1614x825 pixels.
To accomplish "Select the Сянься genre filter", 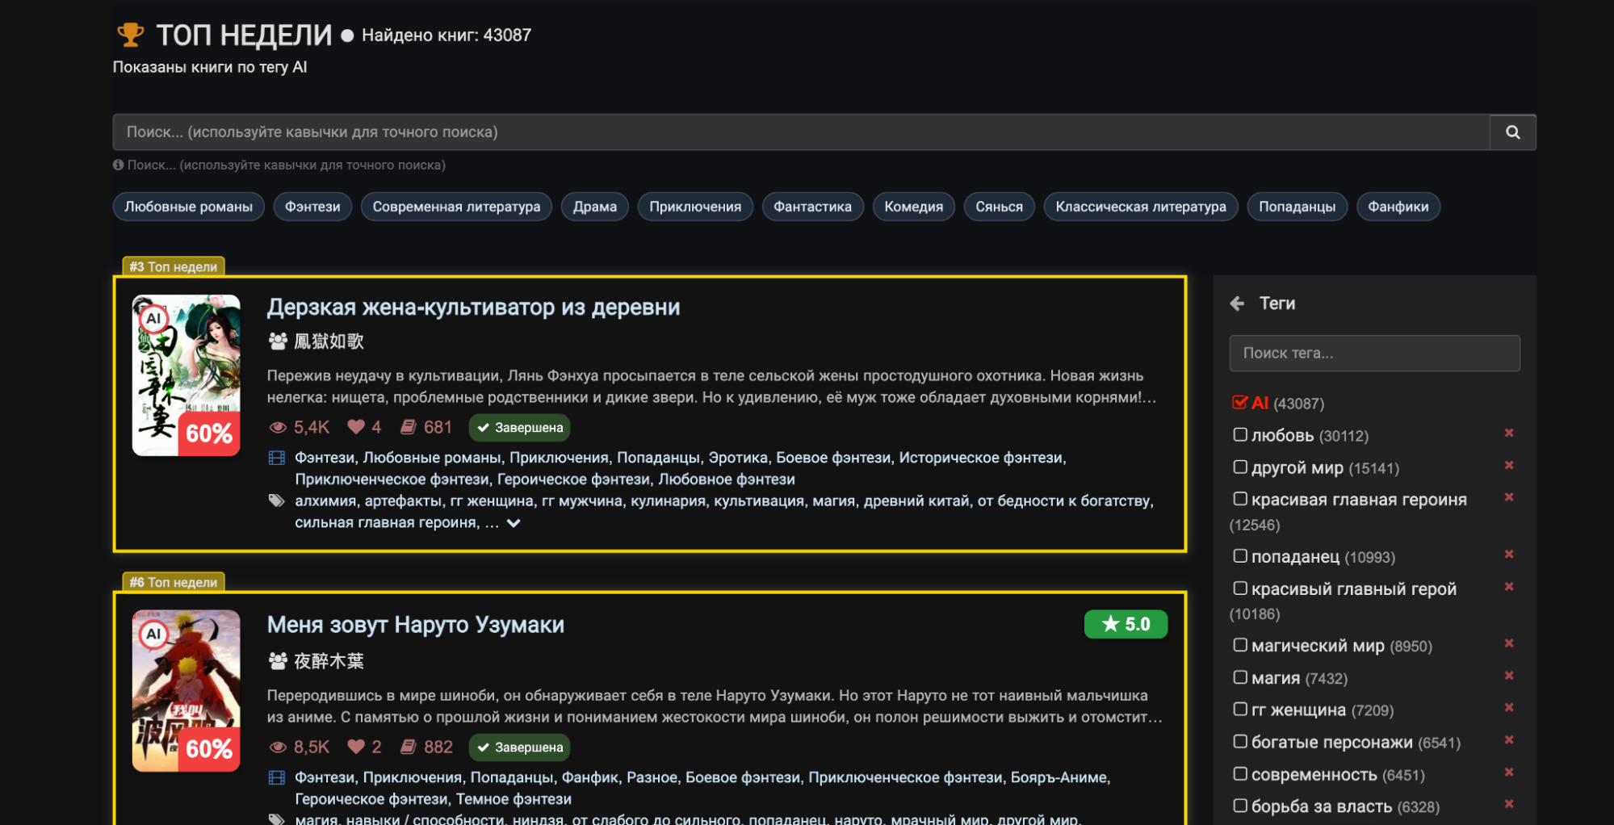I will [x=999, y=207].
